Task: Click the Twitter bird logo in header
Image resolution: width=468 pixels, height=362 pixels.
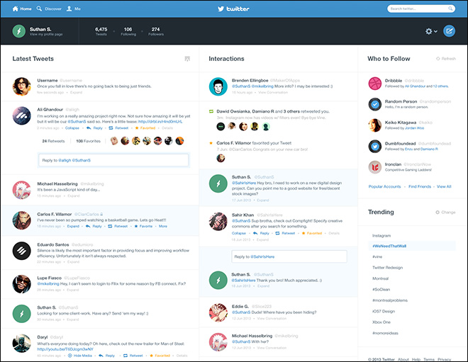Action: tap(233, 9)
